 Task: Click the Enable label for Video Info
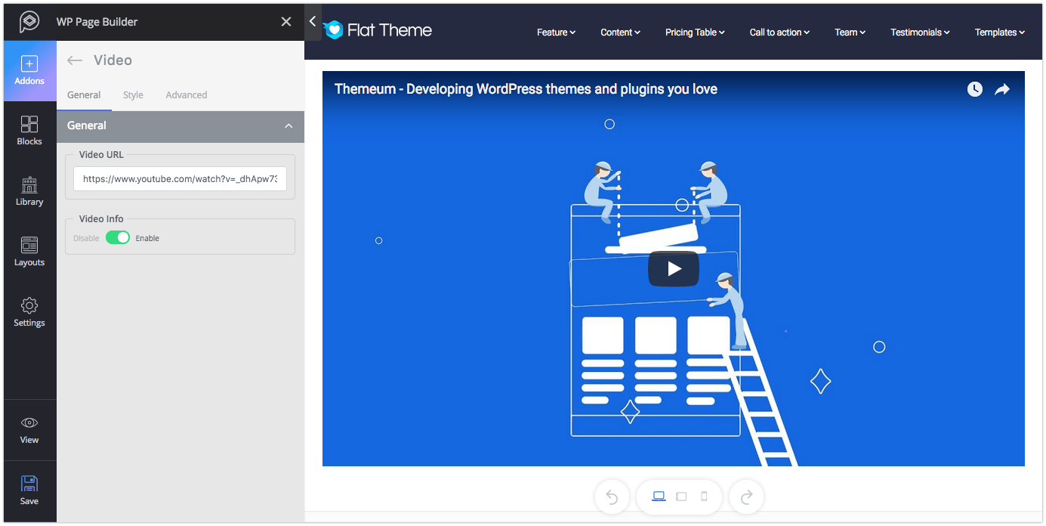tap(147, 238)
